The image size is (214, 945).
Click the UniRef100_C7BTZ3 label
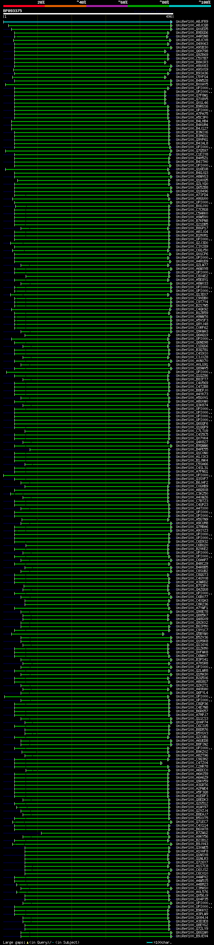pyautogui.click(x=192, y=501)
